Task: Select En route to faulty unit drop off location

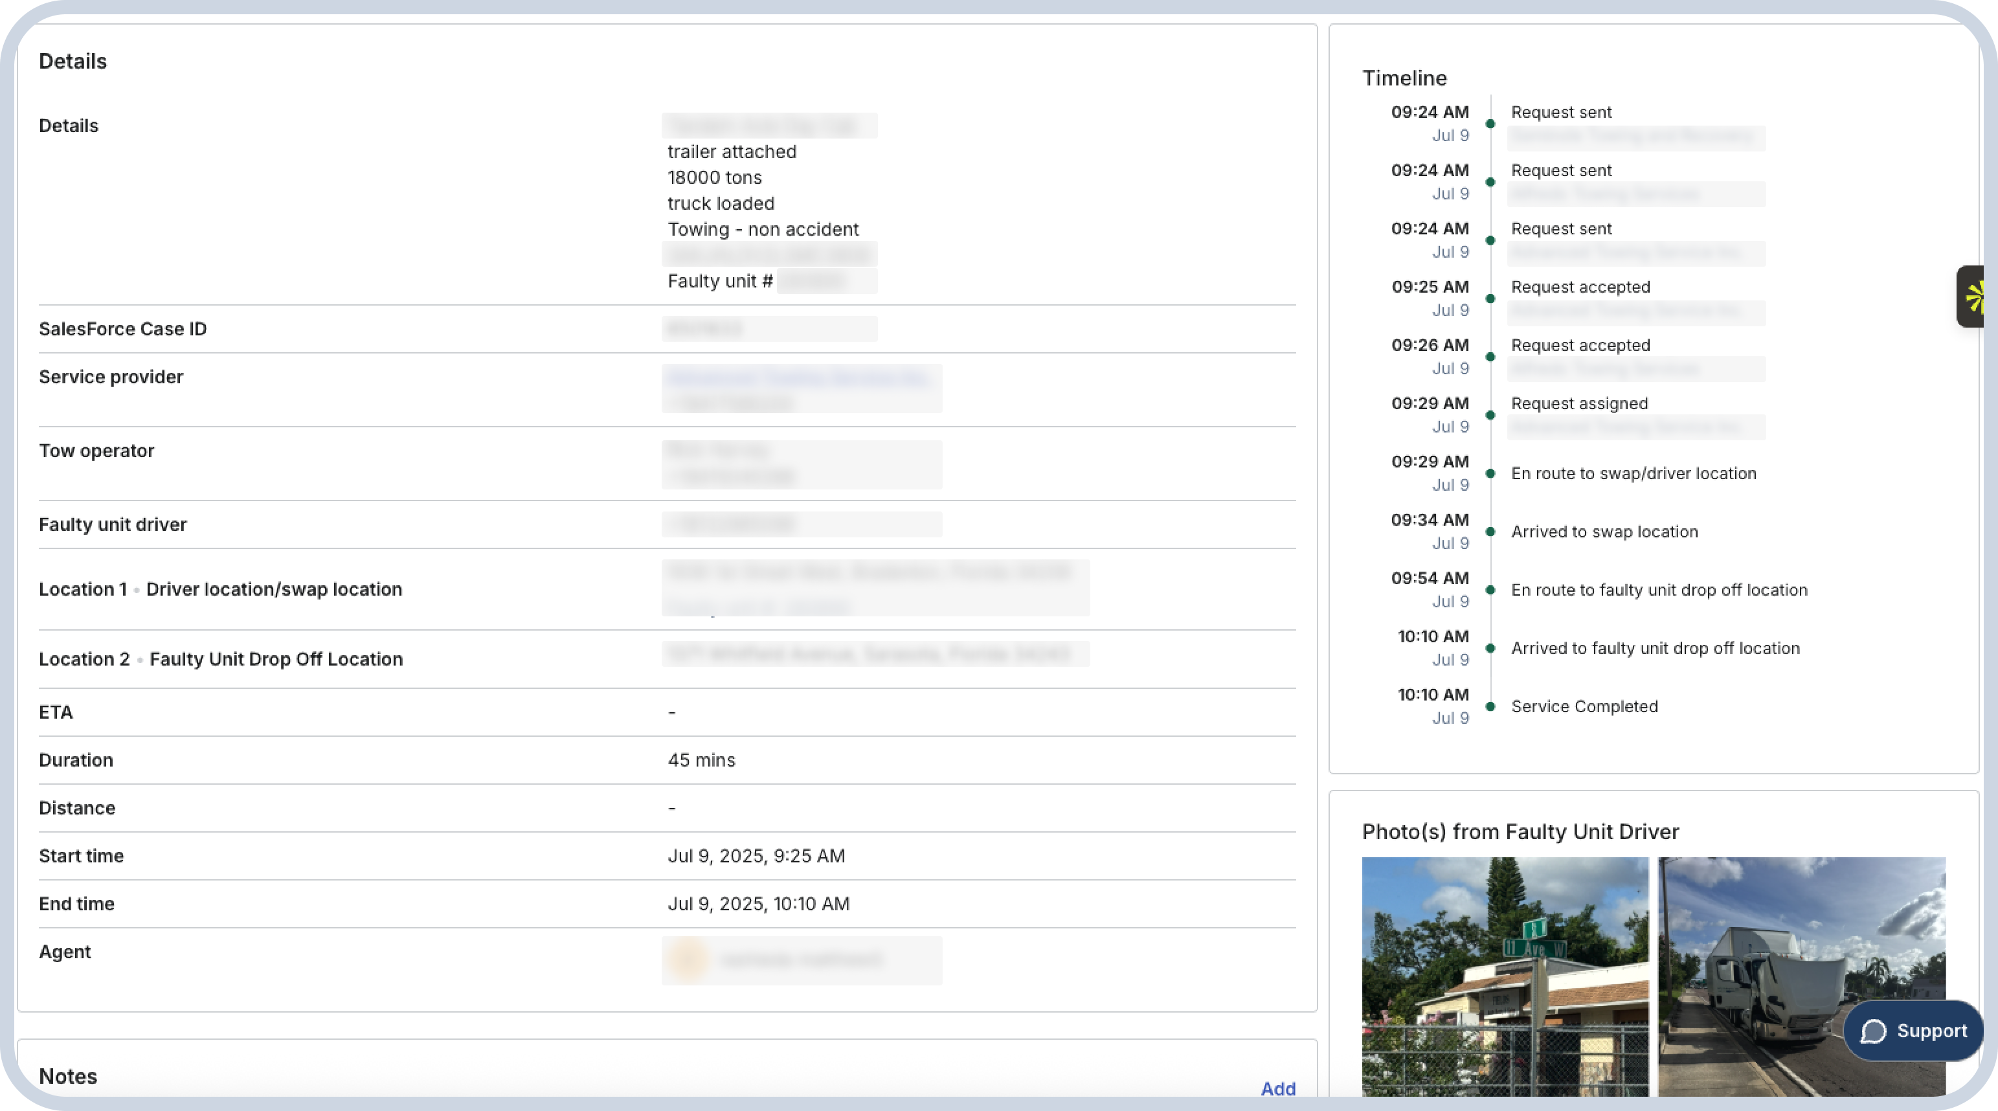Action: pyautogui.click(x=1659, y=590)
